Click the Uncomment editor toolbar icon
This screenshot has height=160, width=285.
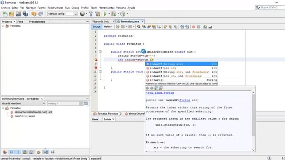[210, 27]
